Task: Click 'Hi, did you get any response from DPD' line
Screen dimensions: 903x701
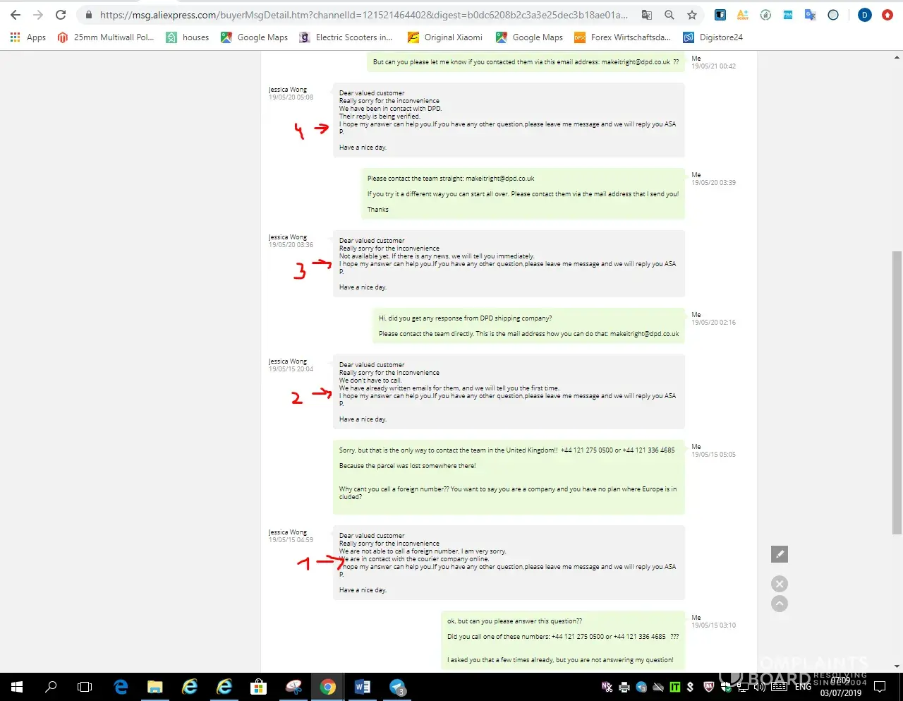Action: pos(466,318)
